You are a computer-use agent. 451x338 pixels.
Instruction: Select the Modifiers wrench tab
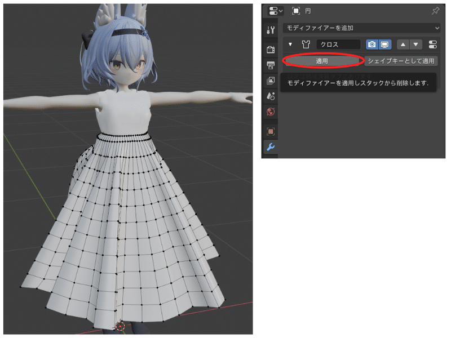[x=271, y=147]
